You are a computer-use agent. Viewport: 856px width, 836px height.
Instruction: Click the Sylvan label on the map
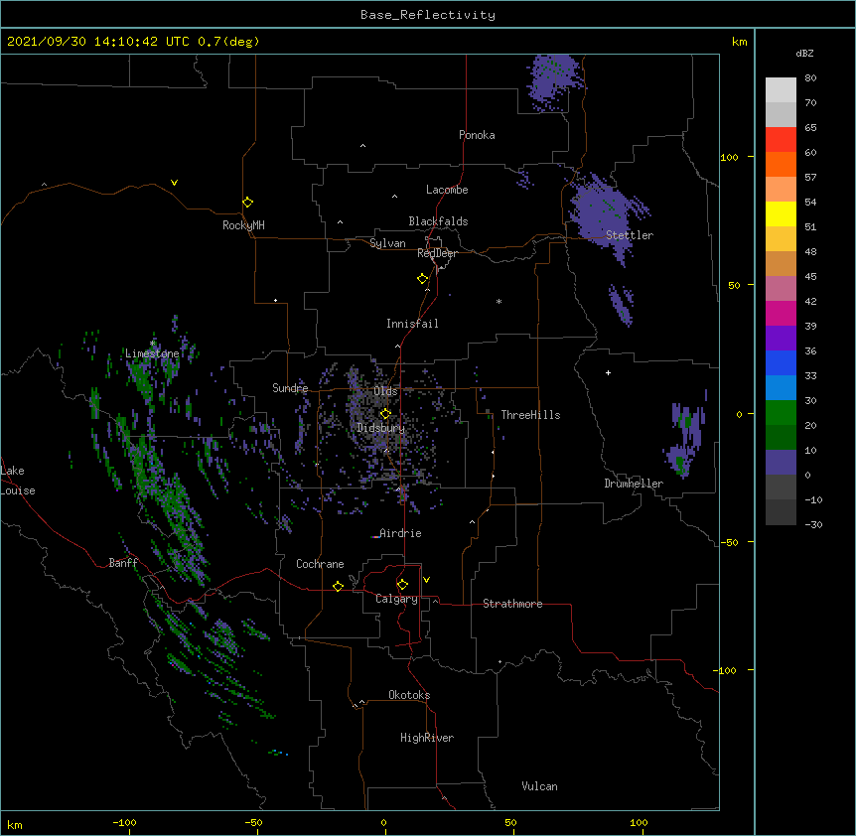[387, 243]
